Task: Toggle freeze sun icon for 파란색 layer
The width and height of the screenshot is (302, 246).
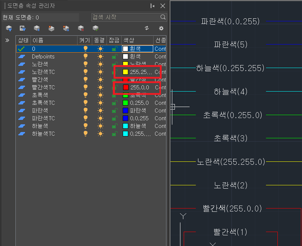Action: [100, 110]
